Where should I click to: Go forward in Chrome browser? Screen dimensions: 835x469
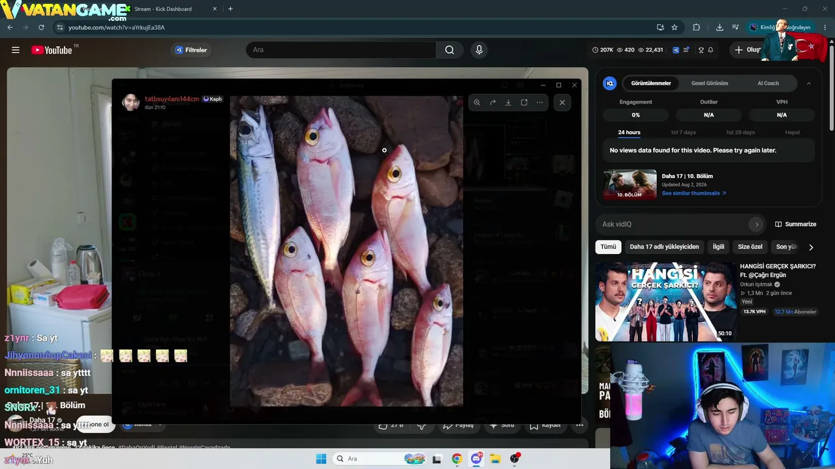tap(25, 27)
